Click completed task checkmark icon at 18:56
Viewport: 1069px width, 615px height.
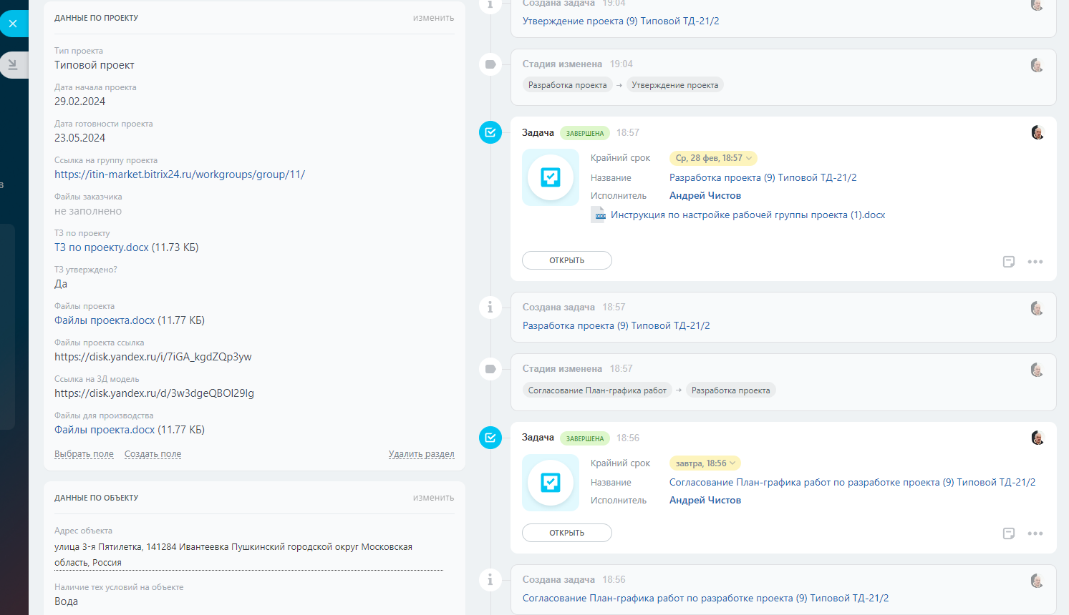[490, 438]
